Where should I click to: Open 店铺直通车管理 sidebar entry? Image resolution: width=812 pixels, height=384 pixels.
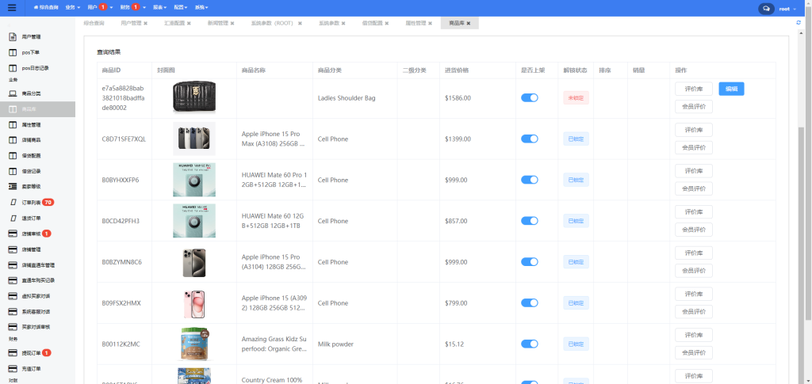coord(38,265)
